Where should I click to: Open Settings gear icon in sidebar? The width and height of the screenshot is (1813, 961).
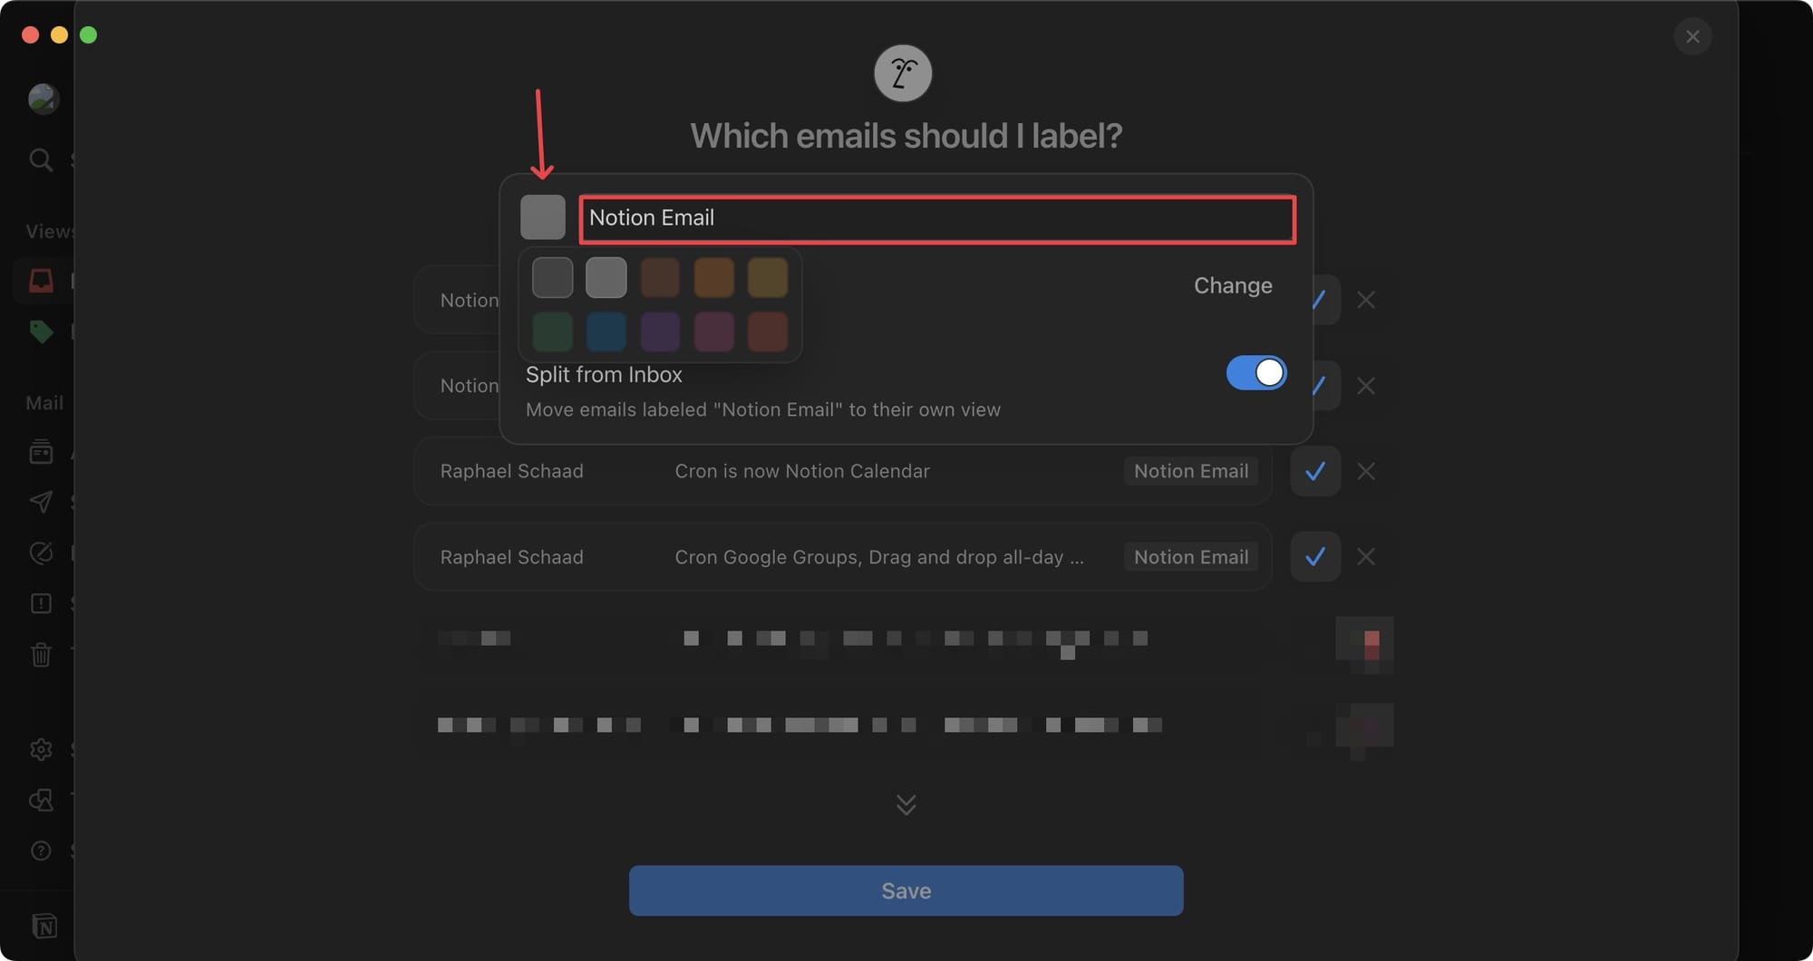click(41, 749)
